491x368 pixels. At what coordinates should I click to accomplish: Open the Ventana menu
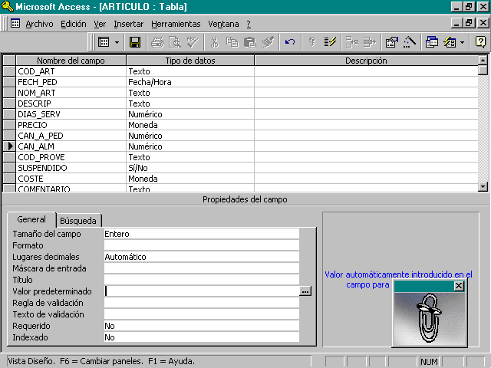click(x=223, y=24)
